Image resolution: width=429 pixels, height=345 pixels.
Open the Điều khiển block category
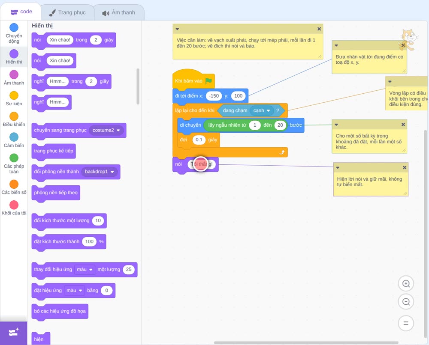click(14, 119)
